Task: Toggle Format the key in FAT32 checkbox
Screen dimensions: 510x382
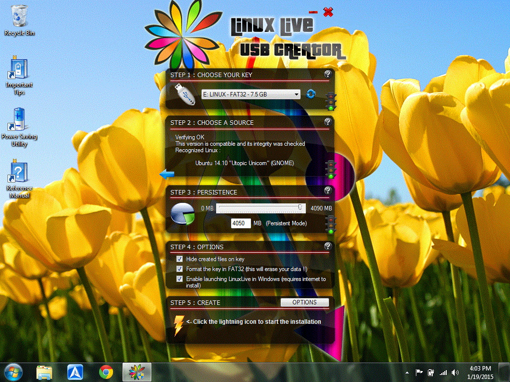Action: (179, 269)
